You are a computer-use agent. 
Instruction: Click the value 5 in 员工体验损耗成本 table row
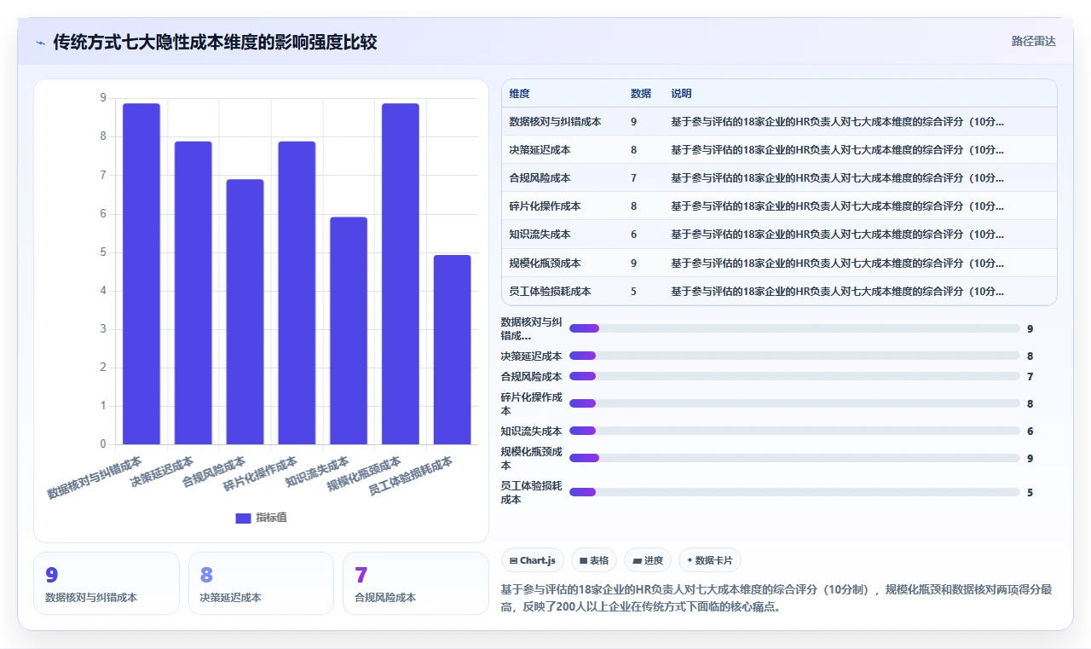633,291
